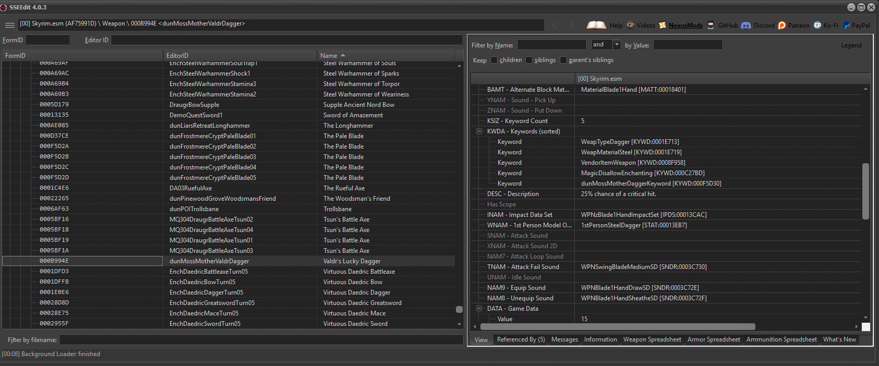
Task: Open Weapon Spreadsheet tab
Action: click(x=652, y=339)
